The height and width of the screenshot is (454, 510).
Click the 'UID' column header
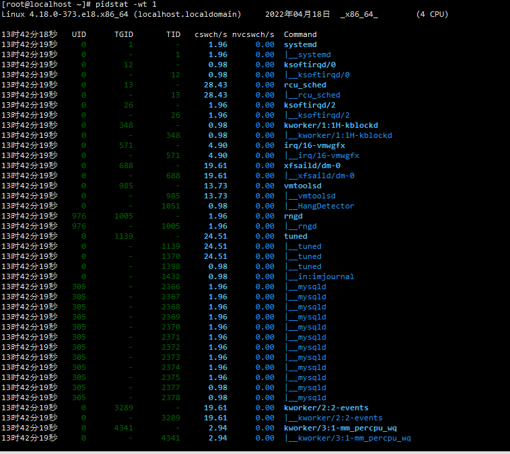pyautogui.click(x=79, y=34)
